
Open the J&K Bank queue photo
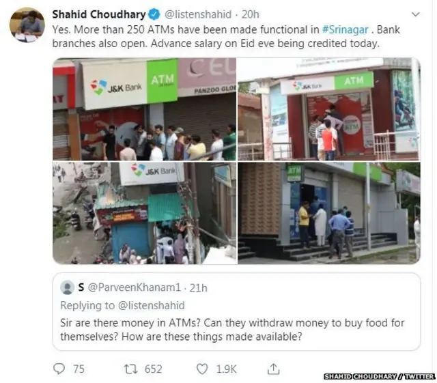[x=144, y=109]
